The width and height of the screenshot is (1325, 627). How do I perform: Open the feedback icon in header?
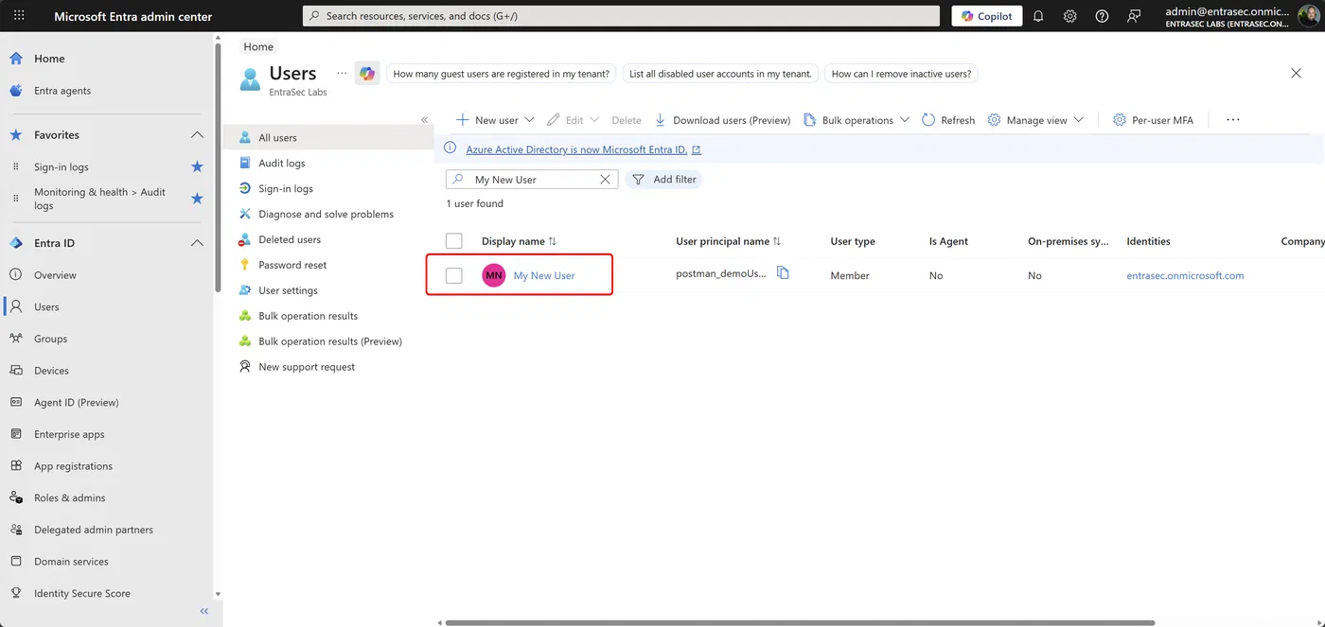tap(1134, 16)
